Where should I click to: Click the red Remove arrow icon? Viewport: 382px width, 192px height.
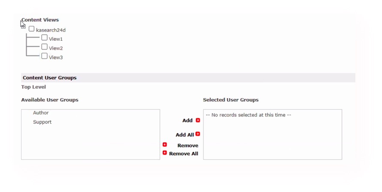[x=165, y=144]
